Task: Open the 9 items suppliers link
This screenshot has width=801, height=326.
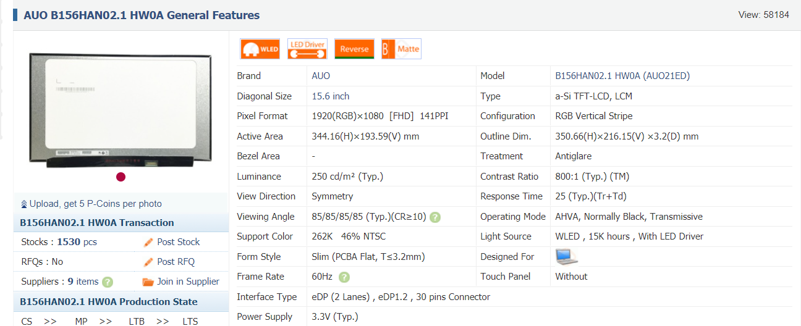Action: point(83,282)
